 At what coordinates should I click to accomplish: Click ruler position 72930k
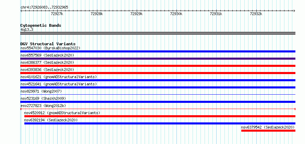point(176,14)
